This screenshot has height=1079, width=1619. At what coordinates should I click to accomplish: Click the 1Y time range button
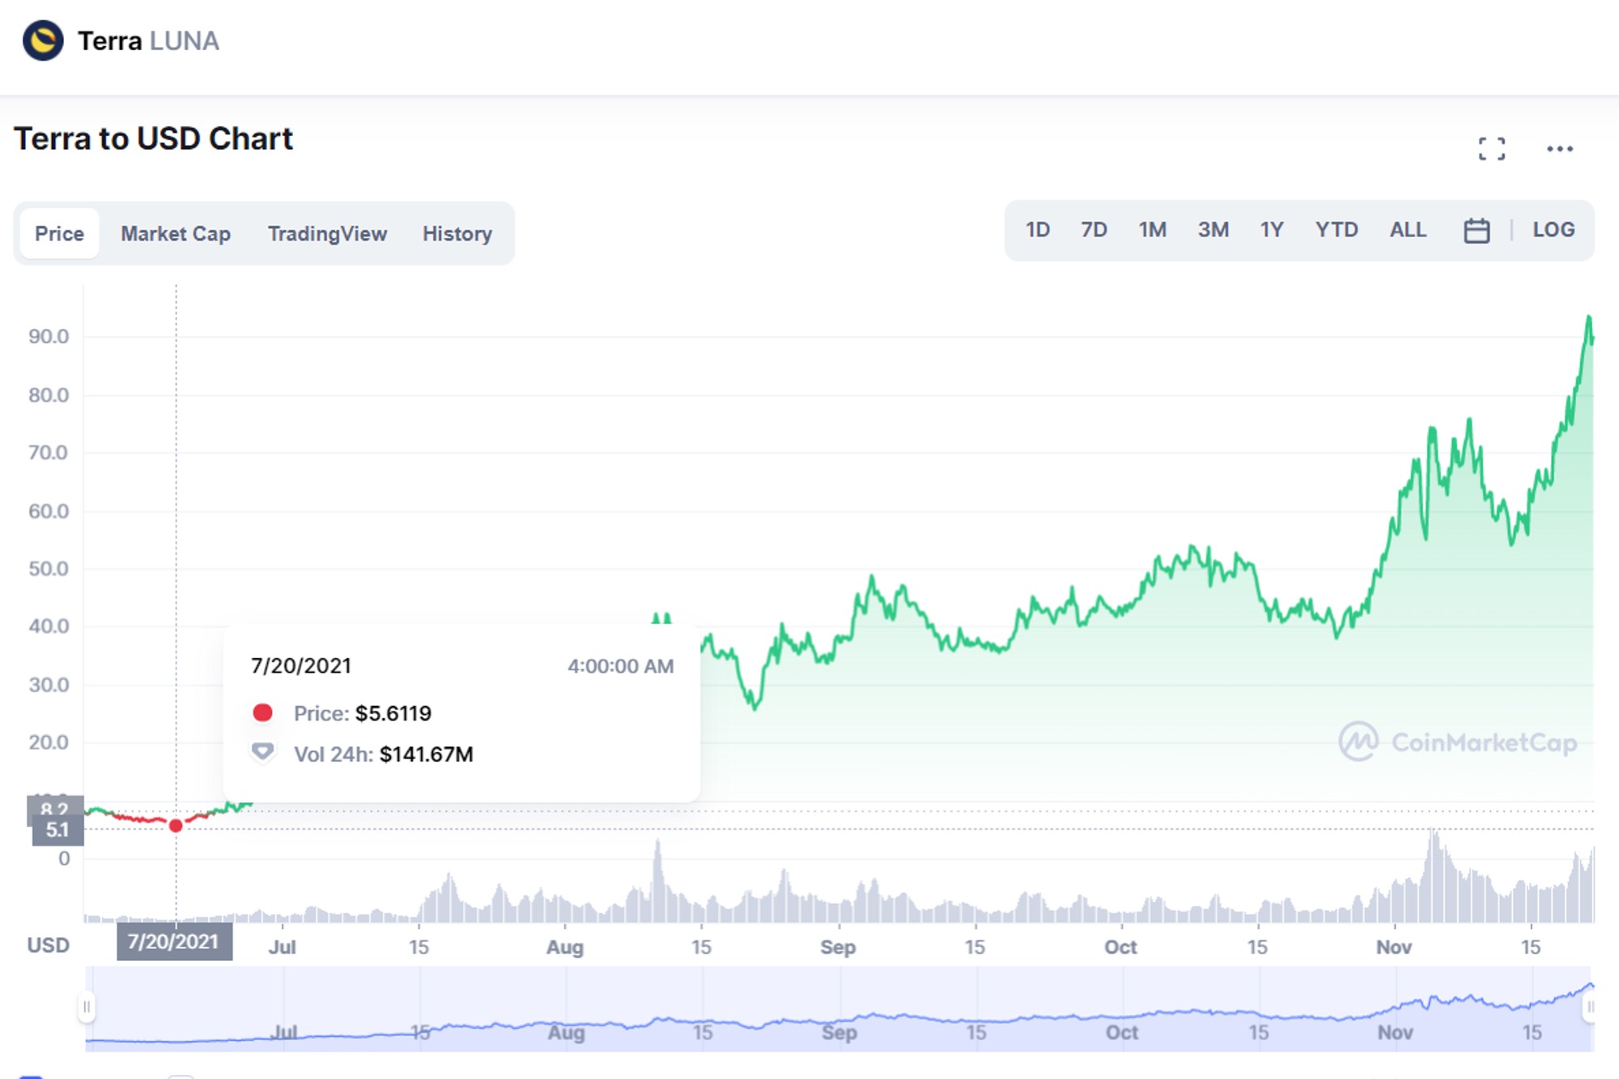(1271, 230)
